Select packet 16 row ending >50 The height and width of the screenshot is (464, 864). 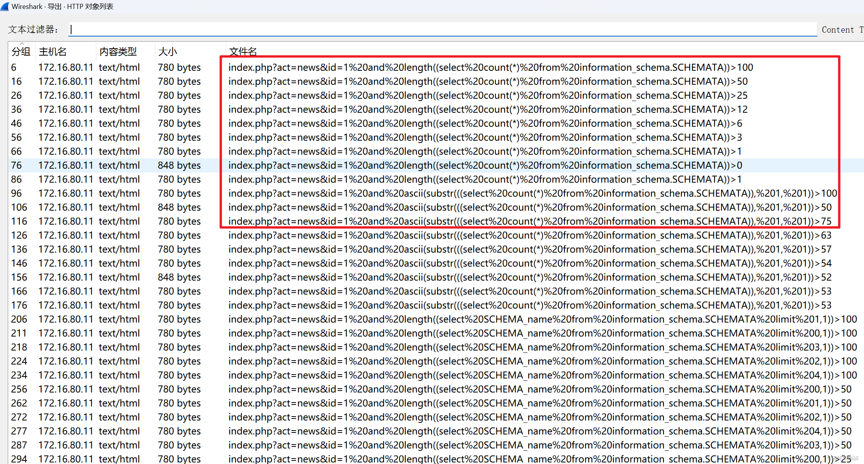tap(436, 81)
